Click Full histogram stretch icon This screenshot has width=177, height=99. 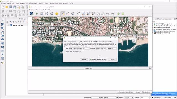(119, 13)
